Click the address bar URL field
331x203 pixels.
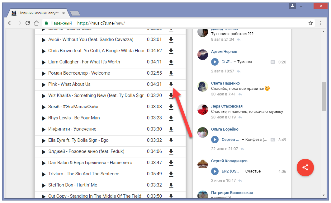pyautogui.click(x=187, y=23)
